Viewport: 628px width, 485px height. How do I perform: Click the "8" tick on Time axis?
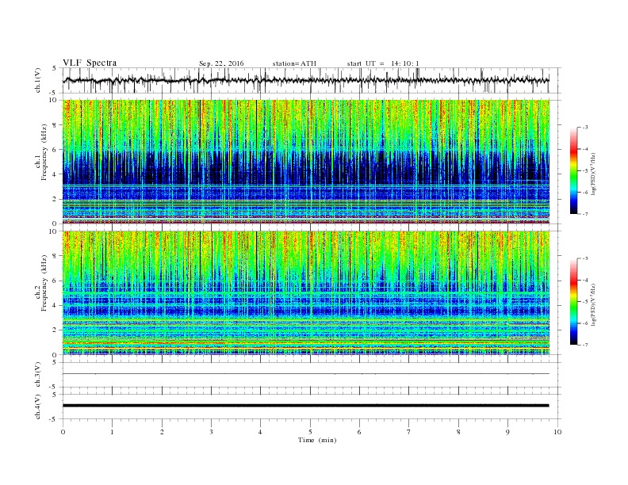458,432
